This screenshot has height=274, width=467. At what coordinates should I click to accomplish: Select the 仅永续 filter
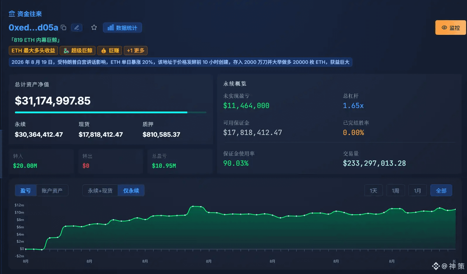[131, 191]
